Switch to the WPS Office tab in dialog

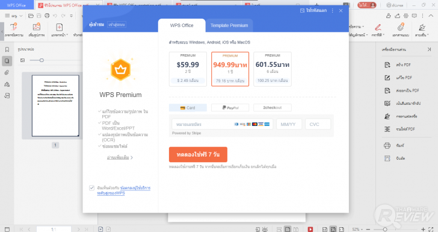[x=182, y=25]
